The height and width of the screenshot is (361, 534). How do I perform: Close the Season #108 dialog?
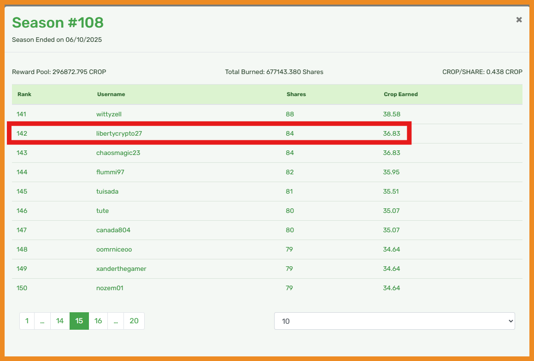pos(519,20)
